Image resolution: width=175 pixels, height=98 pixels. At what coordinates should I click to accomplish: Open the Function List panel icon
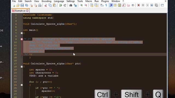[x=124, y=5]
